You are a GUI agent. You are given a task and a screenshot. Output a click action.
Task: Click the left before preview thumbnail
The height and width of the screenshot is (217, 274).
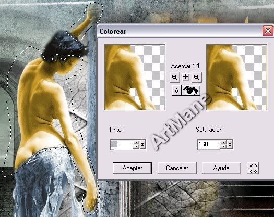click(x=135, y=77)
